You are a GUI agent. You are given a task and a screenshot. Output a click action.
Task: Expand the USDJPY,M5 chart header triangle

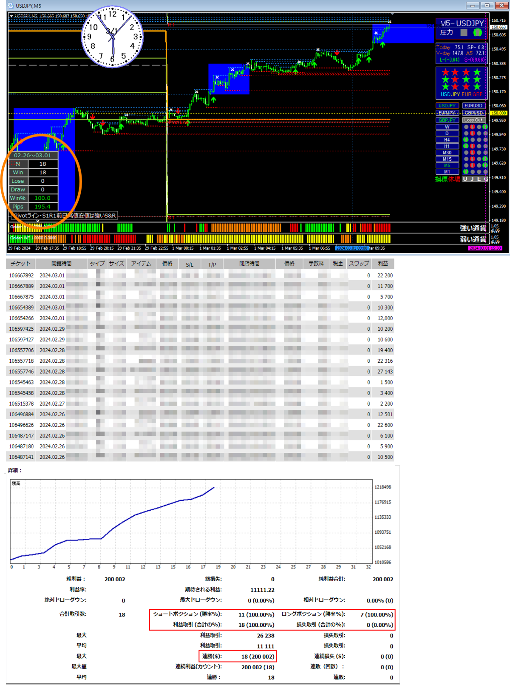point(11,16)
